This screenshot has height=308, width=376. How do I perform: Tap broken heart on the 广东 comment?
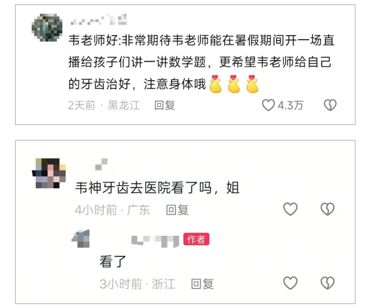pos(328,209)
